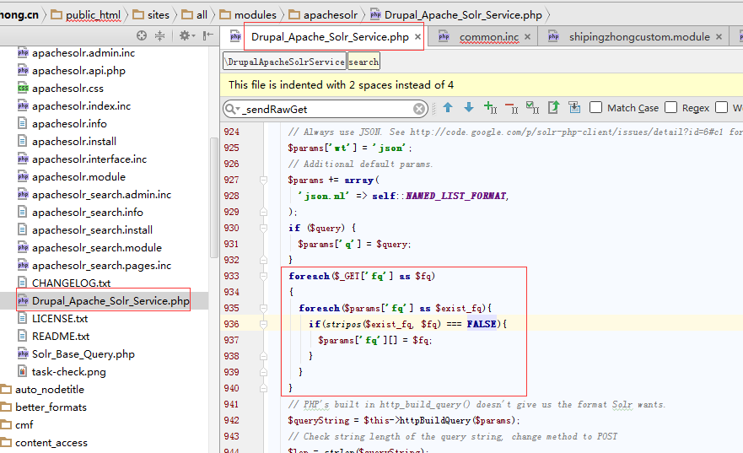Click modules in the path breadcrumb
The height and width of the screenshot is (453, 743).
coord(256,14)
